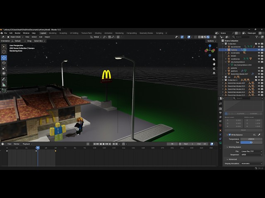Image resolution: width=265 pixels, height=198 pixels.
Task: Select the Measure tool
Action: point(4,85)
